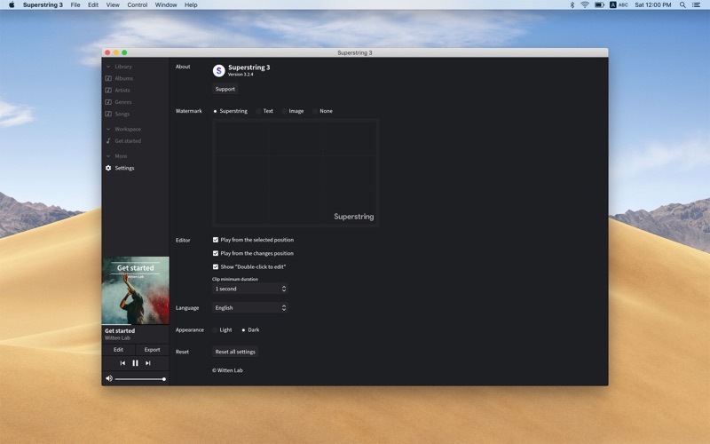710x444 pixels.
Task: Click Reset all settings
Action: click(x=235, y=352)
